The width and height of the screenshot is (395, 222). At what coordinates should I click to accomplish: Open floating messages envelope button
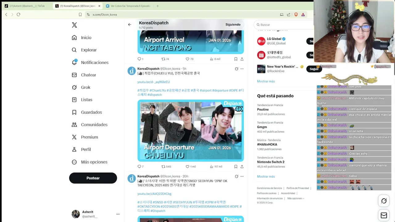click(384, 216)
